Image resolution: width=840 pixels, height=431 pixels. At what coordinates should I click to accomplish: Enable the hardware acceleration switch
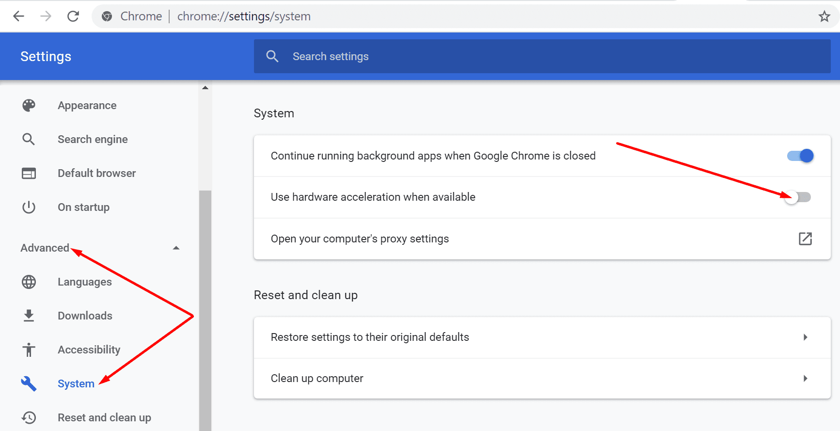coord(798,197)
